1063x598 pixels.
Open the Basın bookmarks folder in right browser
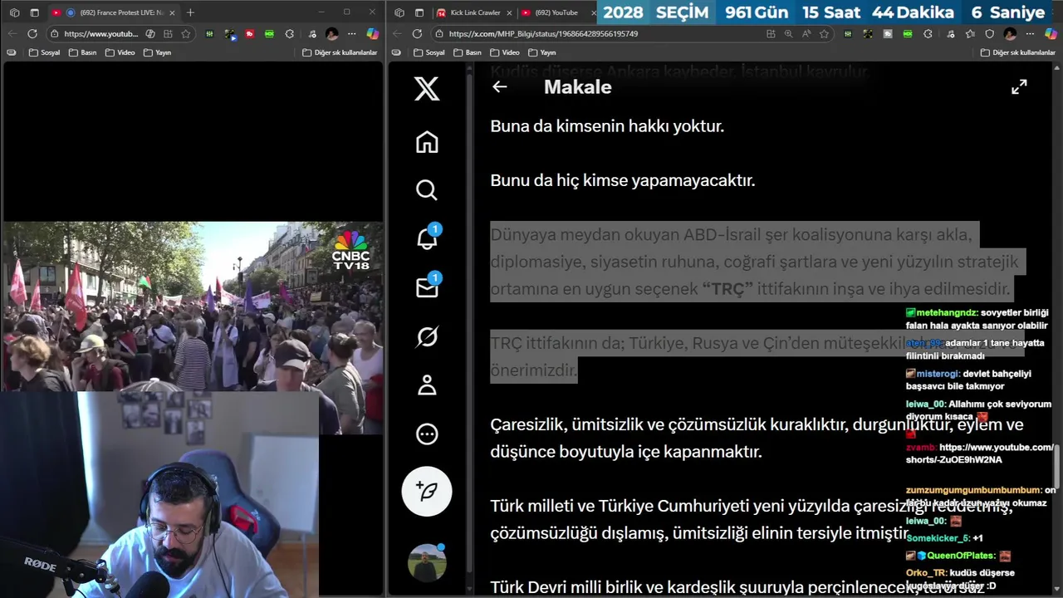(468, 52)
